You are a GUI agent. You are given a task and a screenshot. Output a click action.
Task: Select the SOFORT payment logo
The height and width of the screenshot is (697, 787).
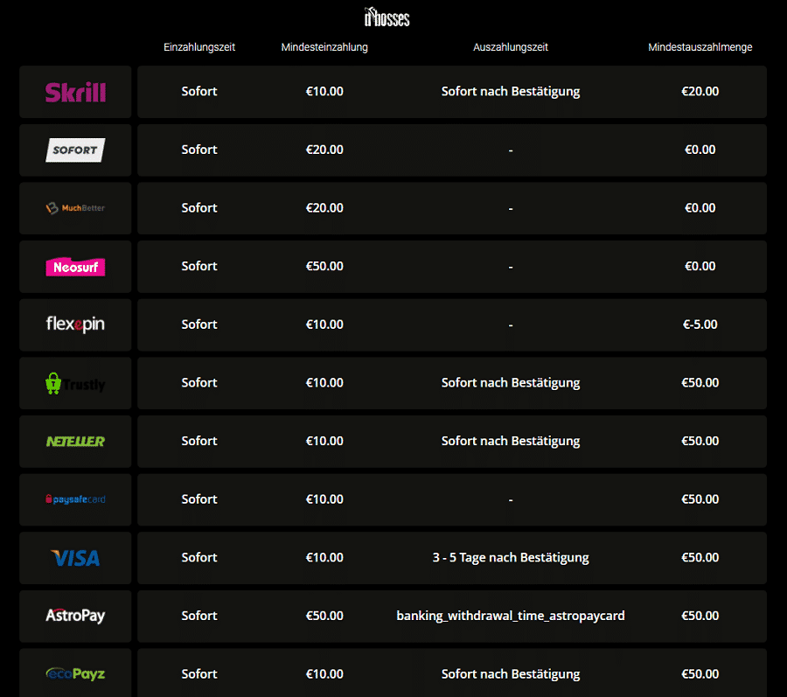point(75,150)
